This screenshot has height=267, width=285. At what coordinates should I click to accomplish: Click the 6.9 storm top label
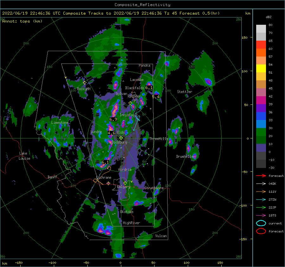(x=113, y=119)
